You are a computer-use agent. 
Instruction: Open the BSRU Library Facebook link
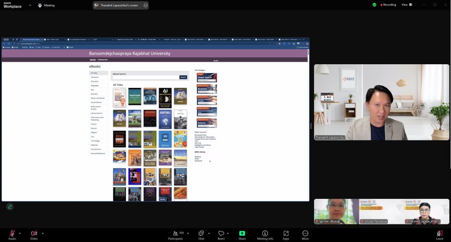(199, 161)
